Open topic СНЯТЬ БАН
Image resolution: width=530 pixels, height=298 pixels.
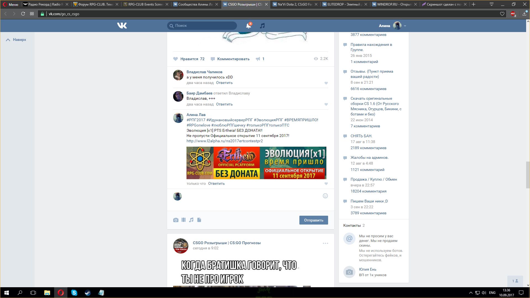coord(361,136)
